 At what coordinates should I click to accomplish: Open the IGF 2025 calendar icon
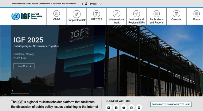97,14
